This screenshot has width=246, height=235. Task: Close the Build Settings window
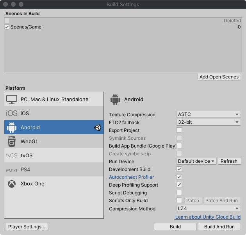click(x=5, y=4)
